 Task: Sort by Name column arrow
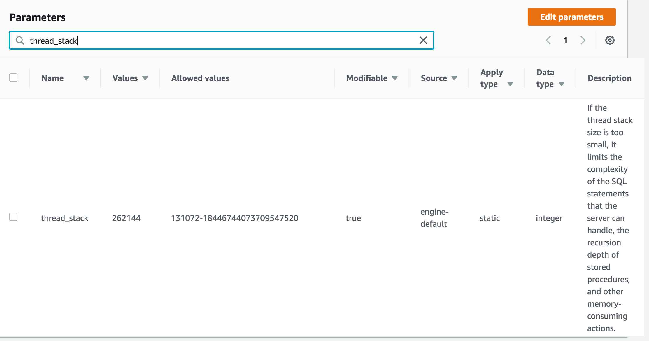coord(86,78)
